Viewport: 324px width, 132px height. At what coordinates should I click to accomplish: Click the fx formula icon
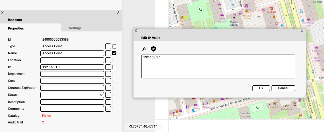pyautogui.click(x=144, y=49)
